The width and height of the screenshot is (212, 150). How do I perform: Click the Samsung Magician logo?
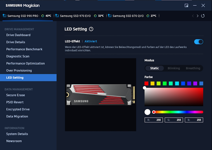click(23, 6)
